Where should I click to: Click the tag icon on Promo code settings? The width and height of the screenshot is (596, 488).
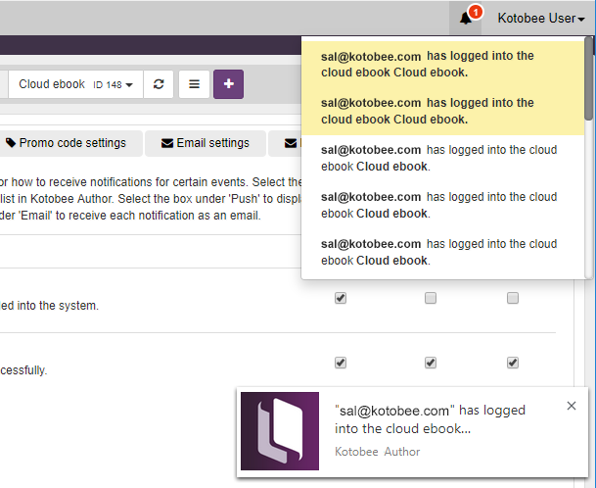11,143
